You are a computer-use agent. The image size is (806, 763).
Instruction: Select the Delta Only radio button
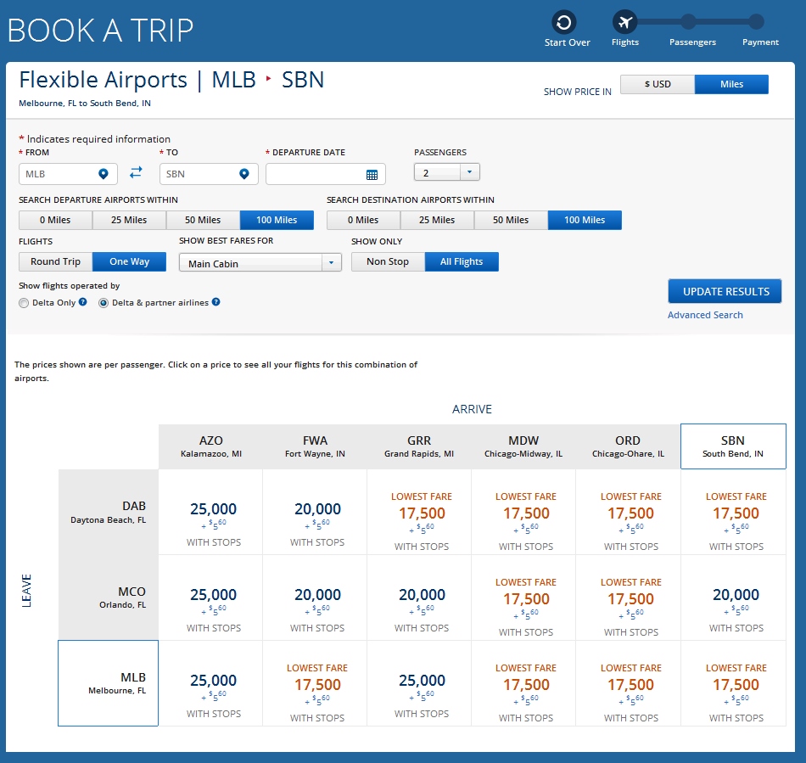[x=25, y=303]
